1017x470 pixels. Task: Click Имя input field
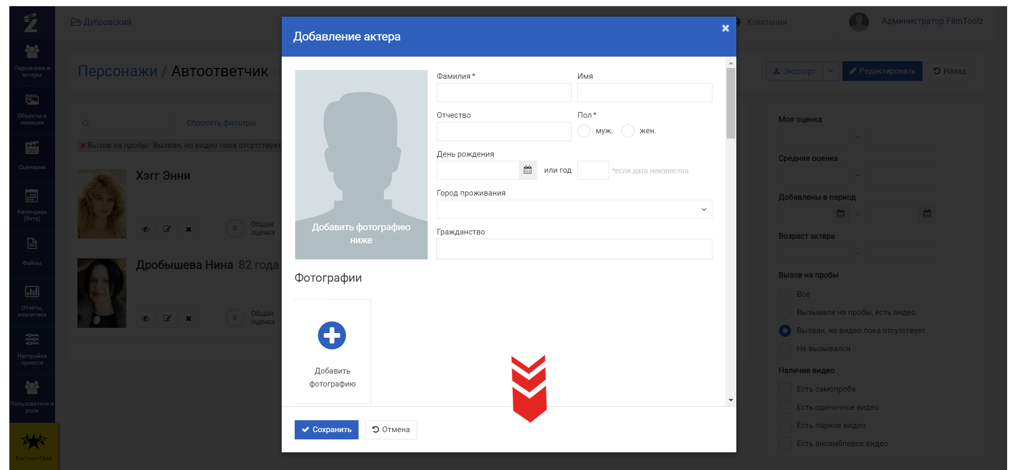645,93
